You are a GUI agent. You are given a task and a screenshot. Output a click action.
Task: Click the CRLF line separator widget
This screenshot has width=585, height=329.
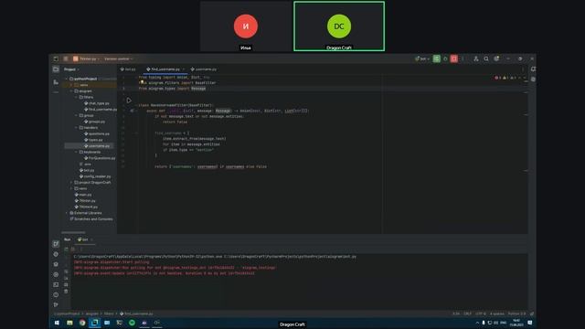point(467,313)
